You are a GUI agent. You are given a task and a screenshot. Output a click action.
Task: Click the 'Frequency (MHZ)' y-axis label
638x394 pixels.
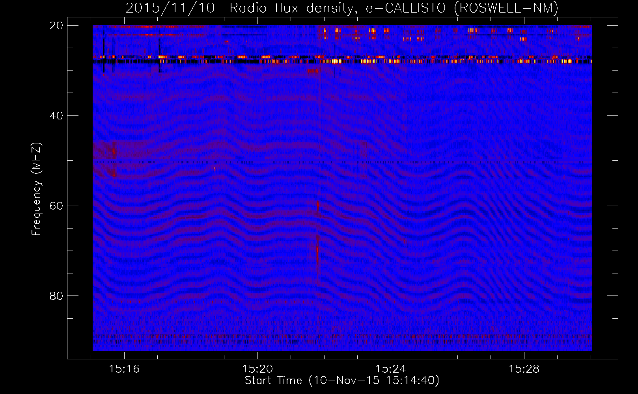point(36,189)
